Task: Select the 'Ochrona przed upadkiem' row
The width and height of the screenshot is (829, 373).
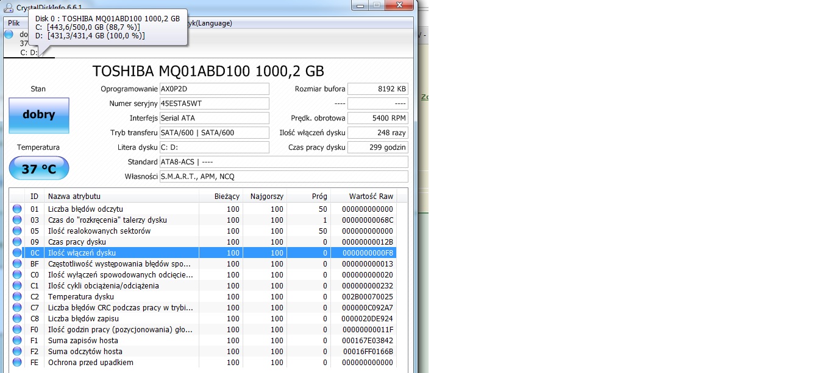Action: click(x=203, y=362)
